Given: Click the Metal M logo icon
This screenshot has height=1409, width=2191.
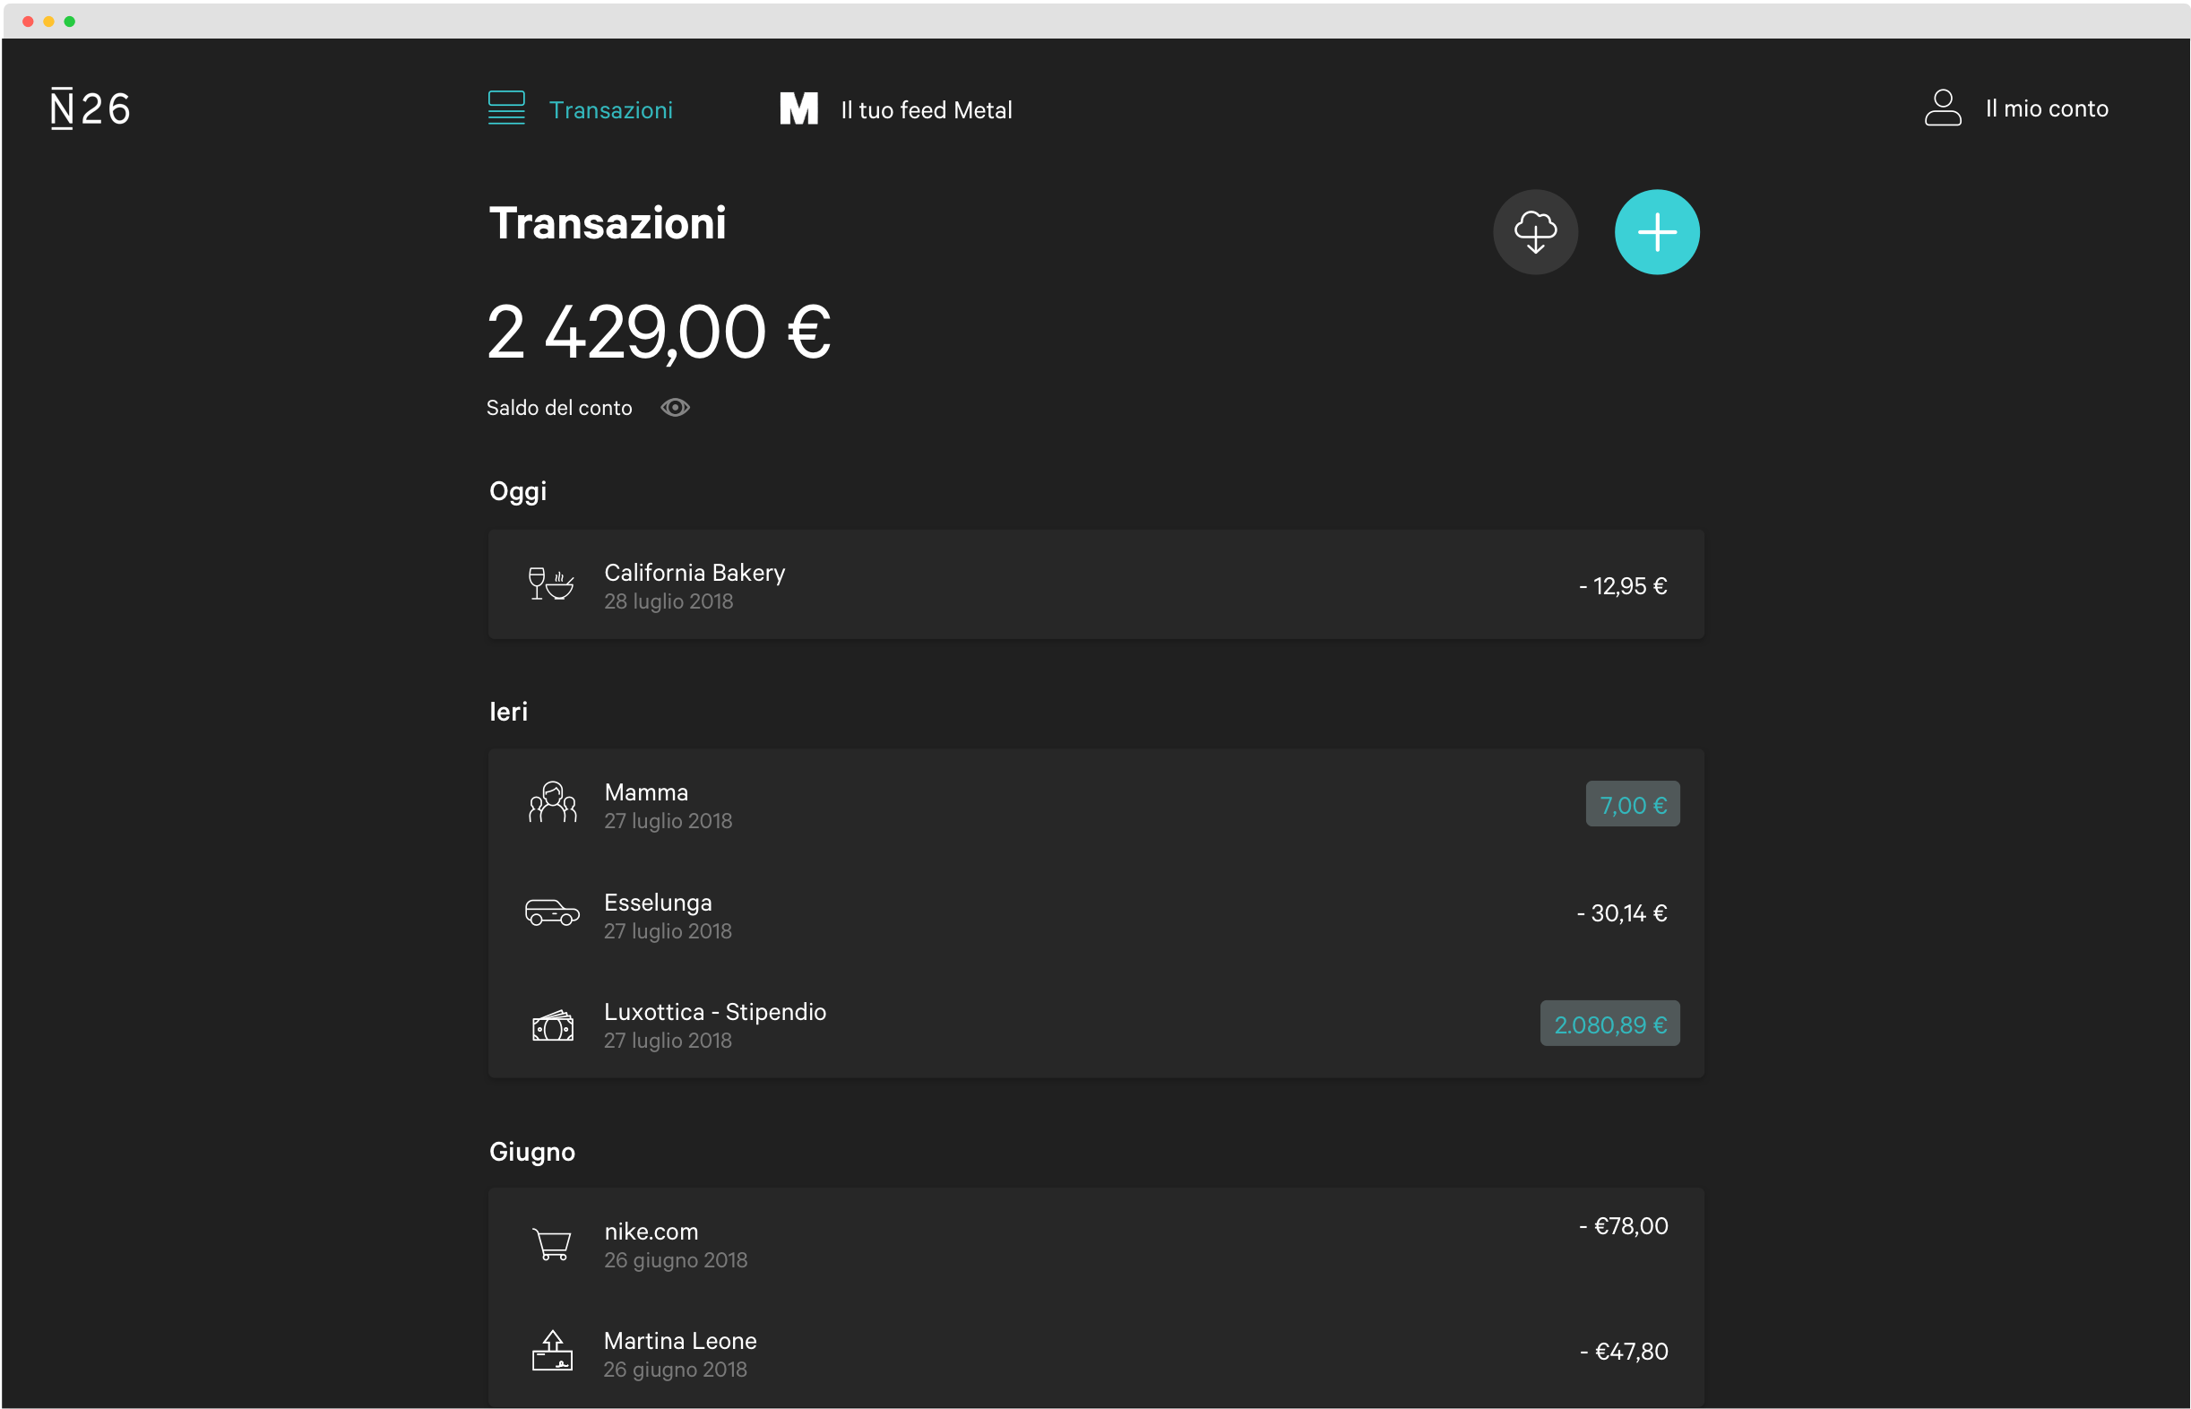Looking at the screenshot, I should click(798, 108).
